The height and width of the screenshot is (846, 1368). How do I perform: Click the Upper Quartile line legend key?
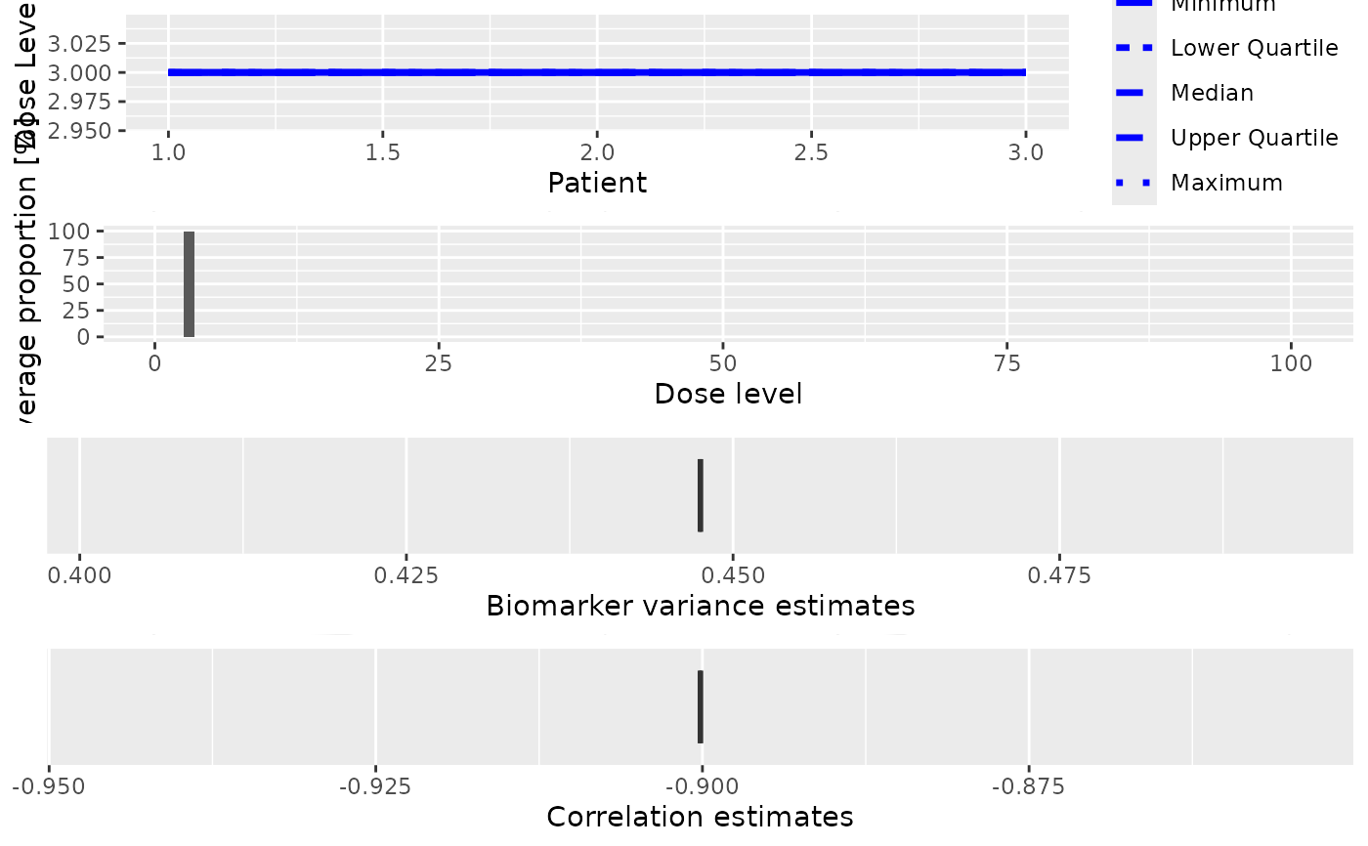pos(1133,138)
